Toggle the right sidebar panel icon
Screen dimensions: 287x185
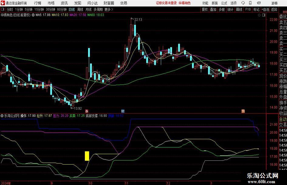pos(264,15)
